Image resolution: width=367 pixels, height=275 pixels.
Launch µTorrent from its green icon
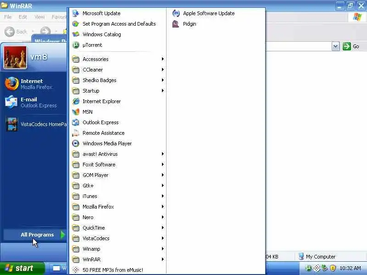pyautogui.click(x=76, y=45)
